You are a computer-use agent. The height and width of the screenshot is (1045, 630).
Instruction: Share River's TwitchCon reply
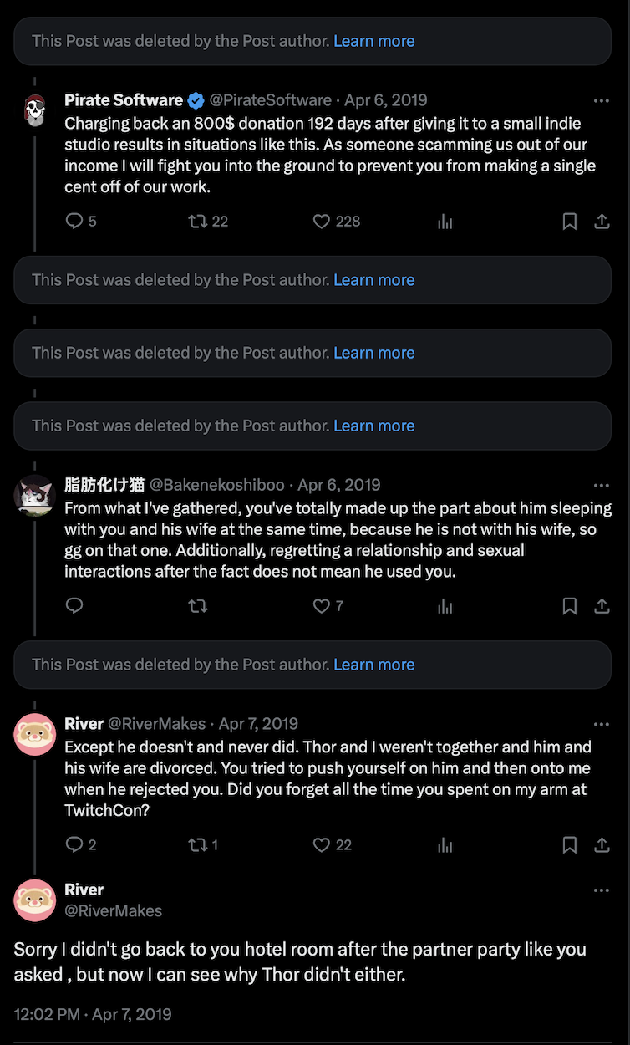(602, 845)
